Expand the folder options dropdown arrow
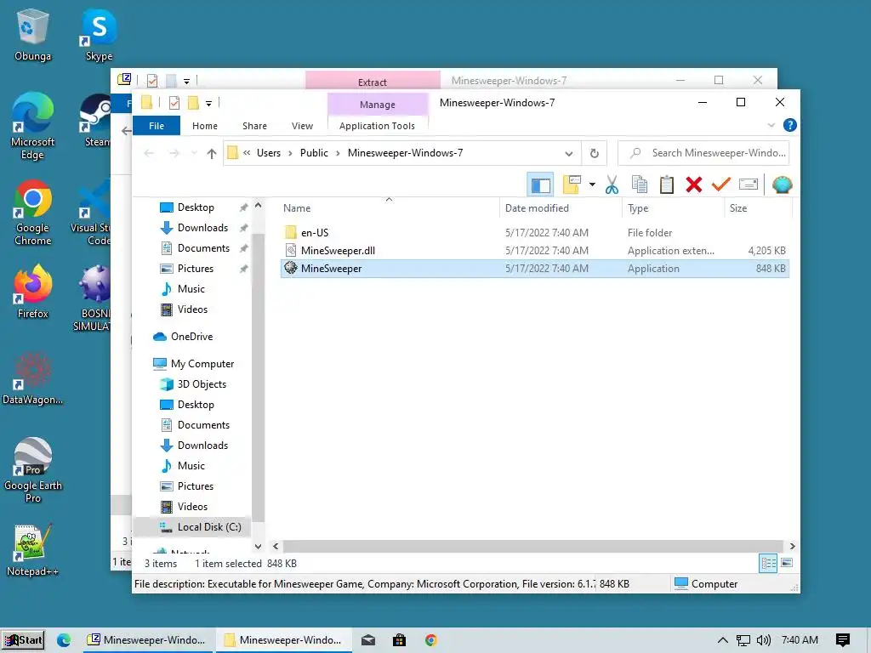 coord(592,185)
